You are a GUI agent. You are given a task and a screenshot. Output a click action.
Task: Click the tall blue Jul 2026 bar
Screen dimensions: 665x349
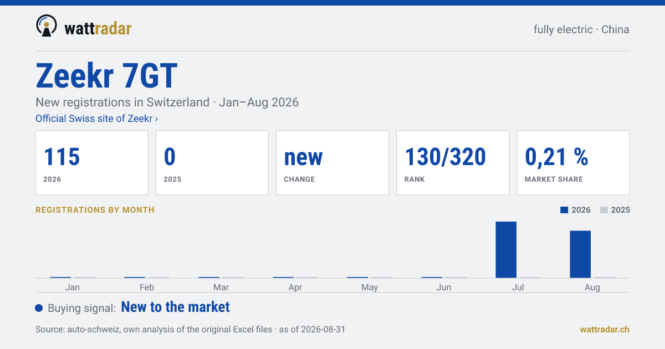pyautogui.click(x=506, y=250)
